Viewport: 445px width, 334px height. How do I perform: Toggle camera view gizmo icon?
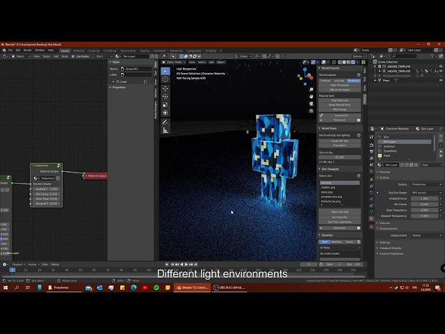pyautogui.click(x=311, y=104)
